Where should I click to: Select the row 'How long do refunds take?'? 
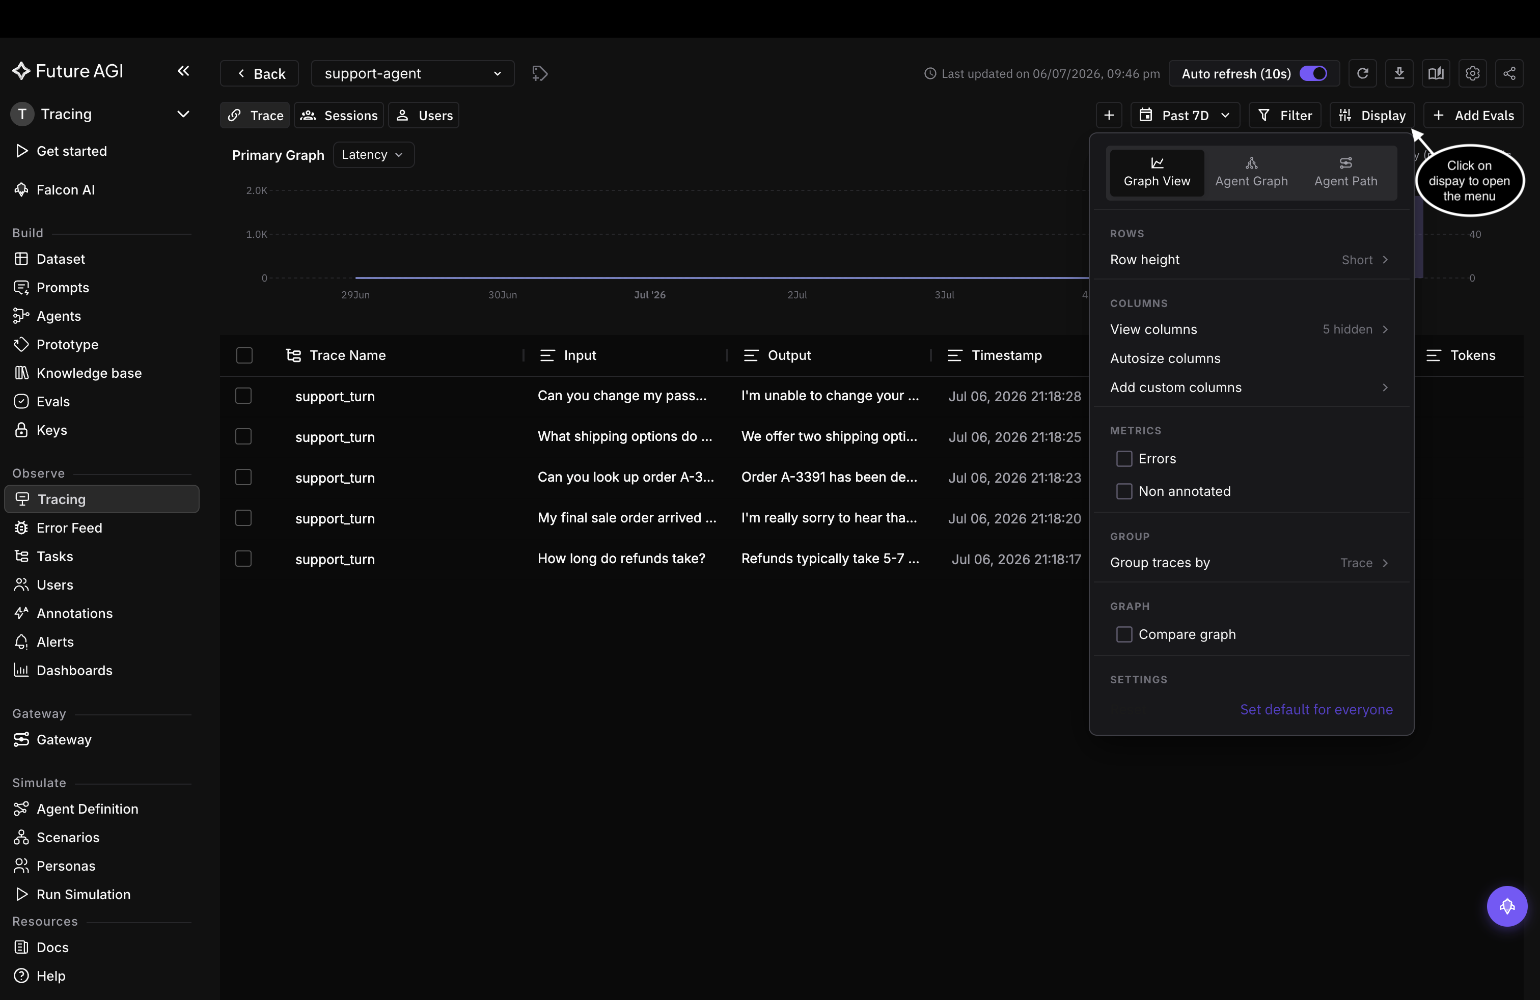[243, 558]
